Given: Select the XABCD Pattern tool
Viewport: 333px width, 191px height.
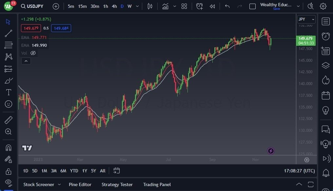Looking at the screenshot, I should (9, 56).
